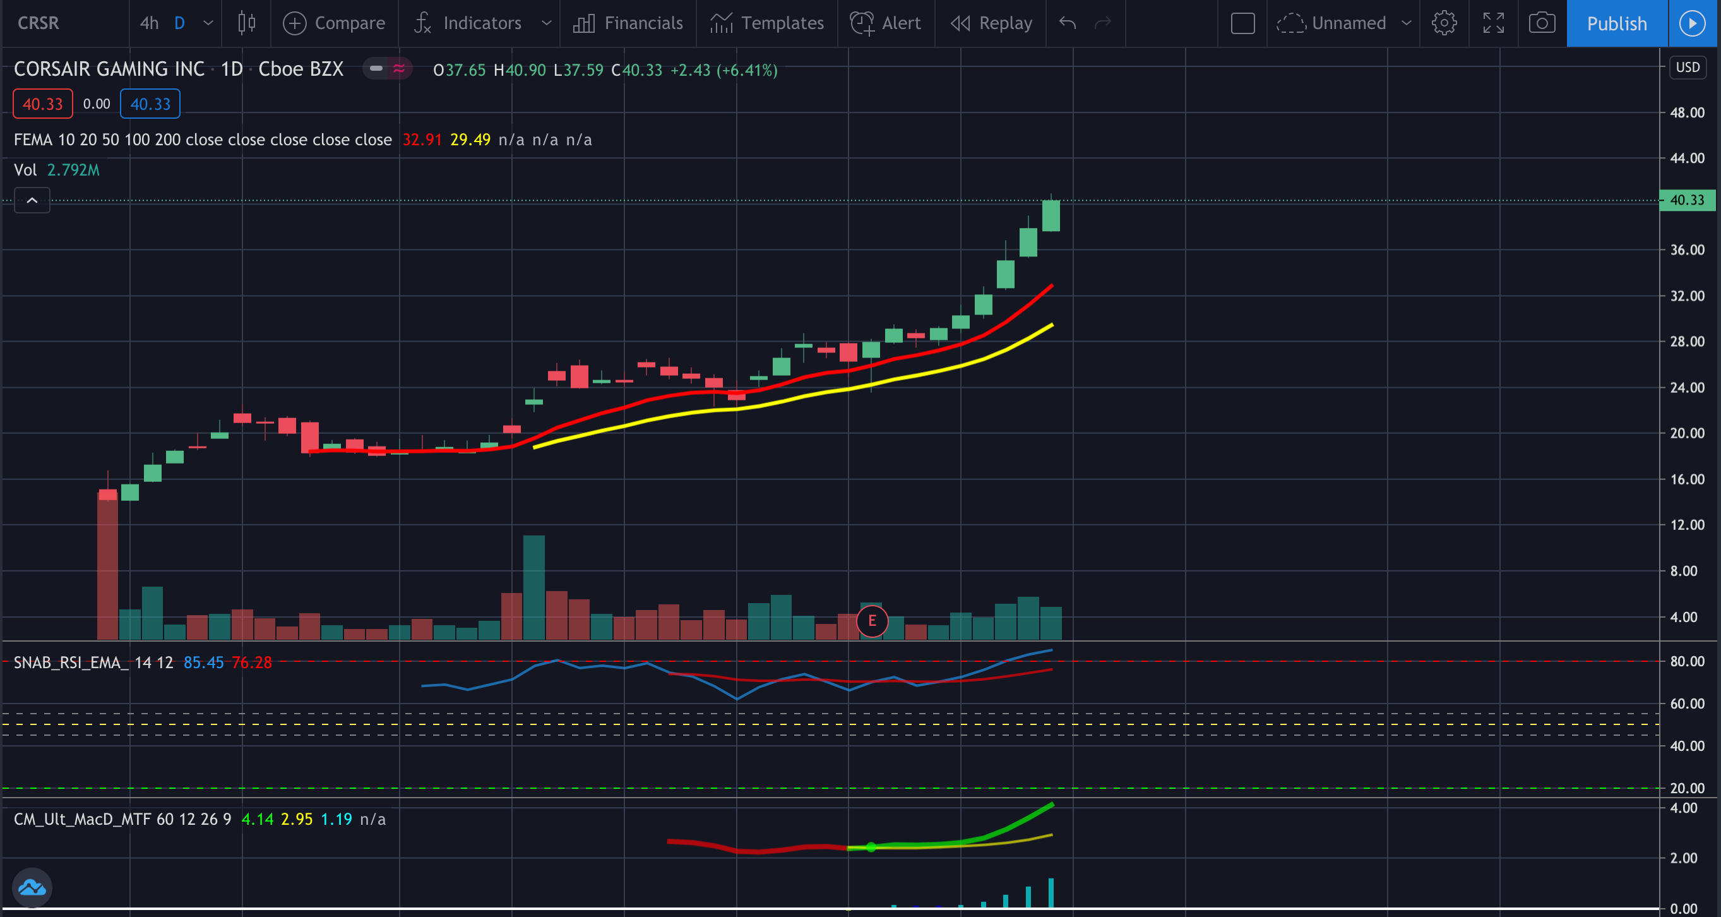Image resolution: width=1721 pixels, height=917 pixels.
Task: Enter fullscreen mode with the expand icon
Action: coord(1493,23)
